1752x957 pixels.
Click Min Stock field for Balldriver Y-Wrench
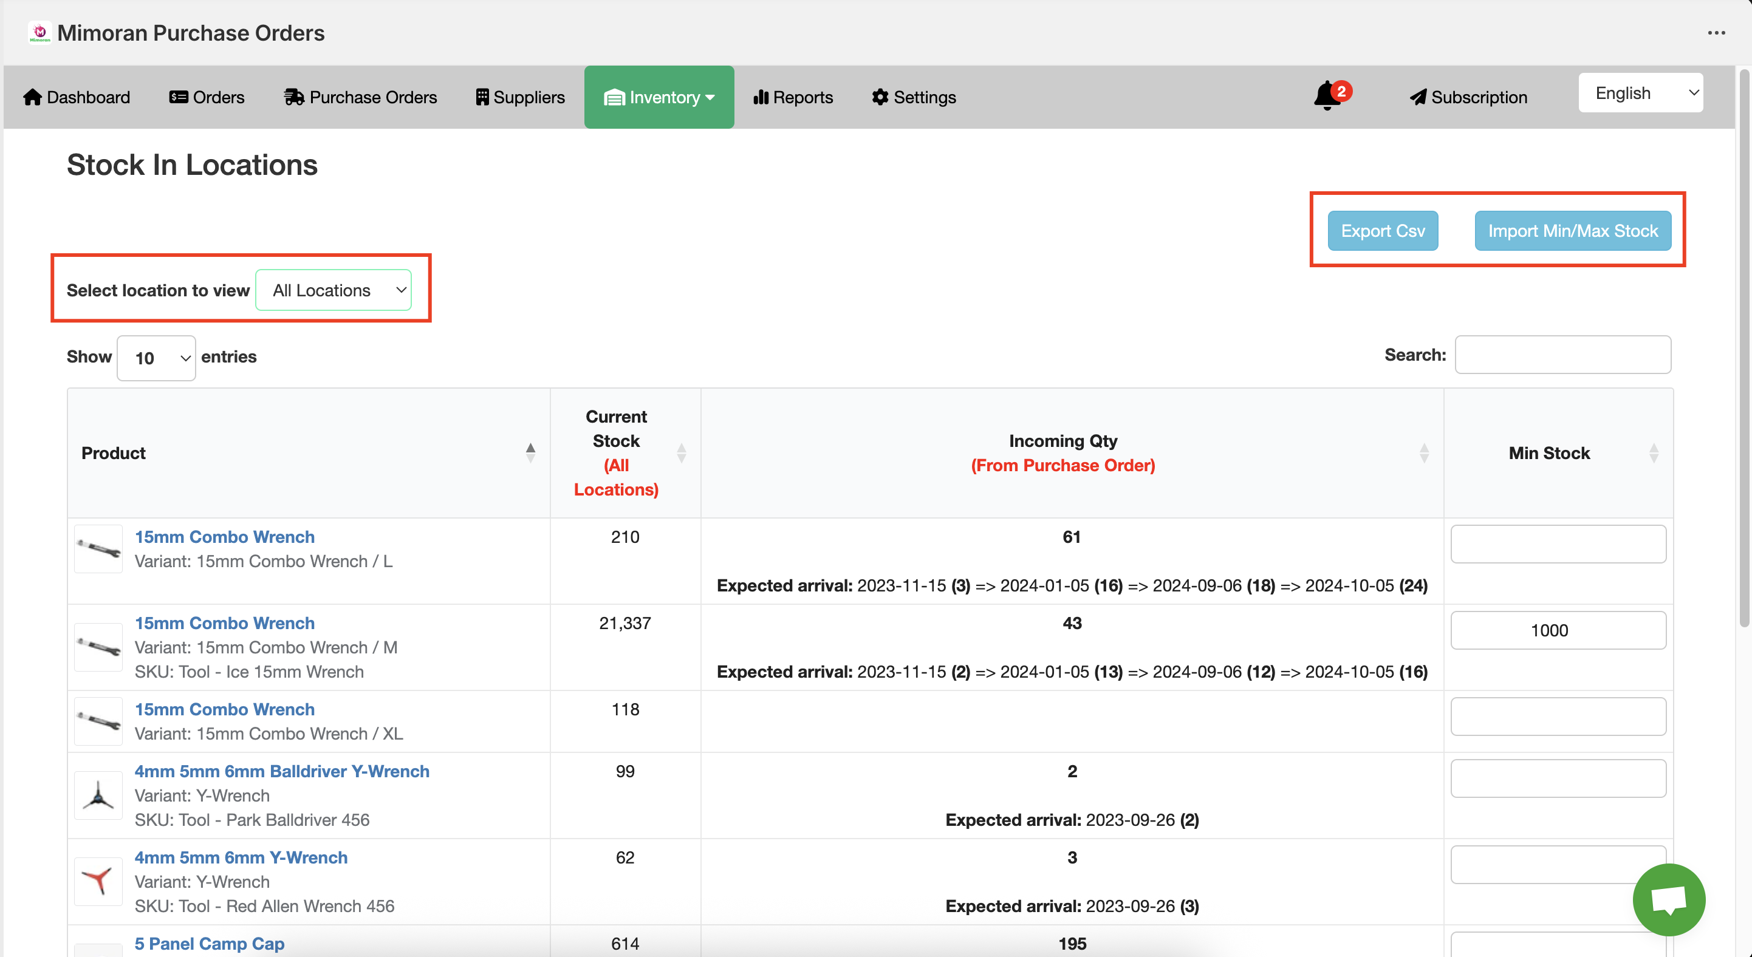[1558, 778]
